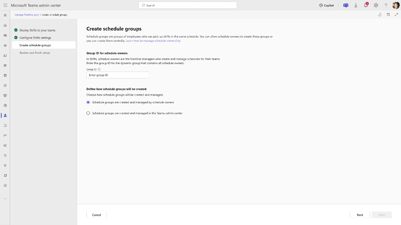Click the Create schedule groups page heading
Screen dimensions: 401x225
pyautogui.click(x=114, y=29)
